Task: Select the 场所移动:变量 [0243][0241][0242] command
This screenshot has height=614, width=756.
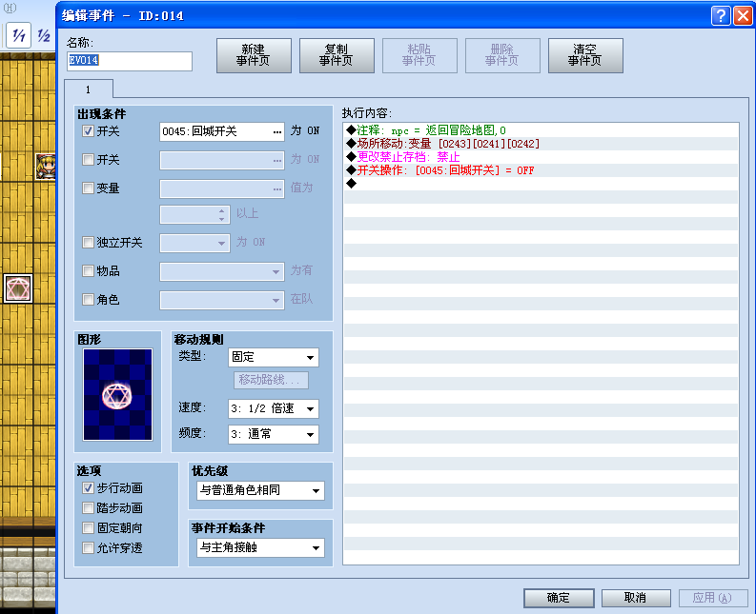Action: click(x=541, y=144)
